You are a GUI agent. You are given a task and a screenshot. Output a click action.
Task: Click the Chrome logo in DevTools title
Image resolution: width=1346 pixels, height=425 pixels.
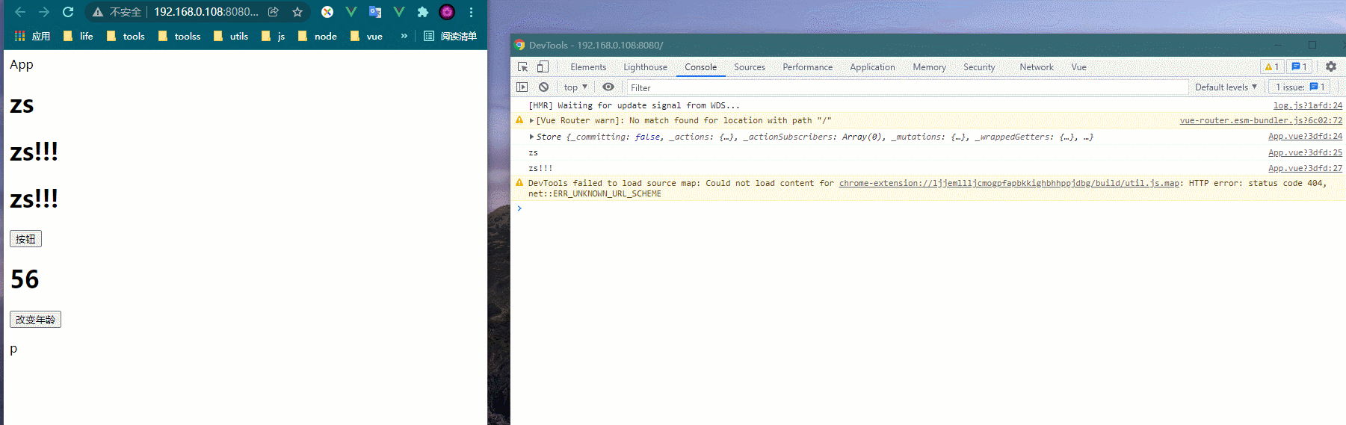[520, 45]
